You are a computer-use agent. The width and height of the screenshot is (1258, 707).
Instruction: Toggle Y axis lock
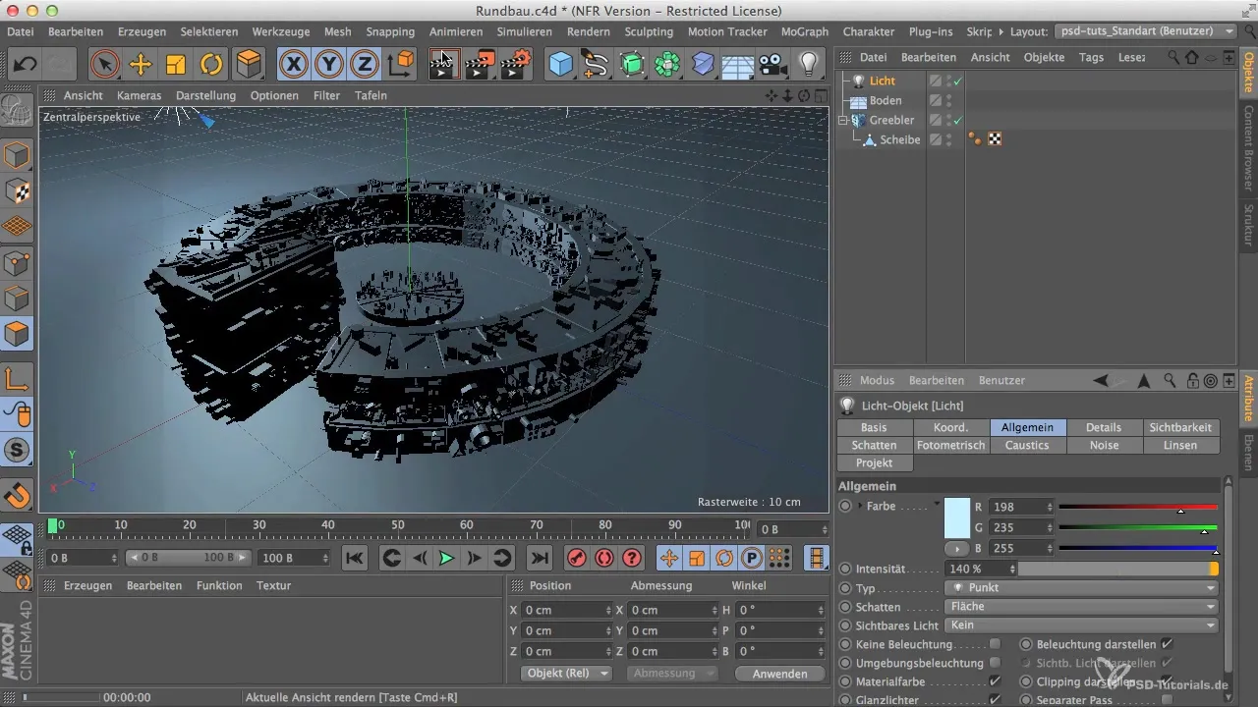pos(330,65)
